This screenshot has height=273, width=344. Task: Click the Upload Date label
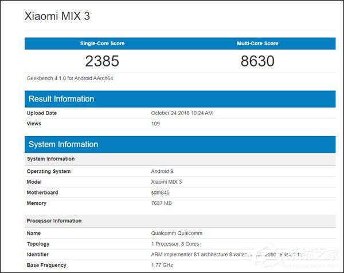point(42,113)
